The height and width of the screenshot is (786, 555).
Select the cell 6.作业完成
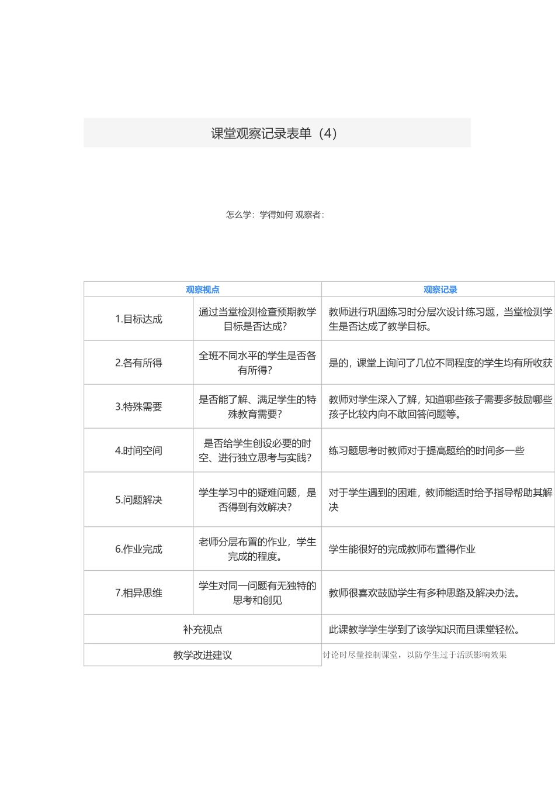point(138,549)
